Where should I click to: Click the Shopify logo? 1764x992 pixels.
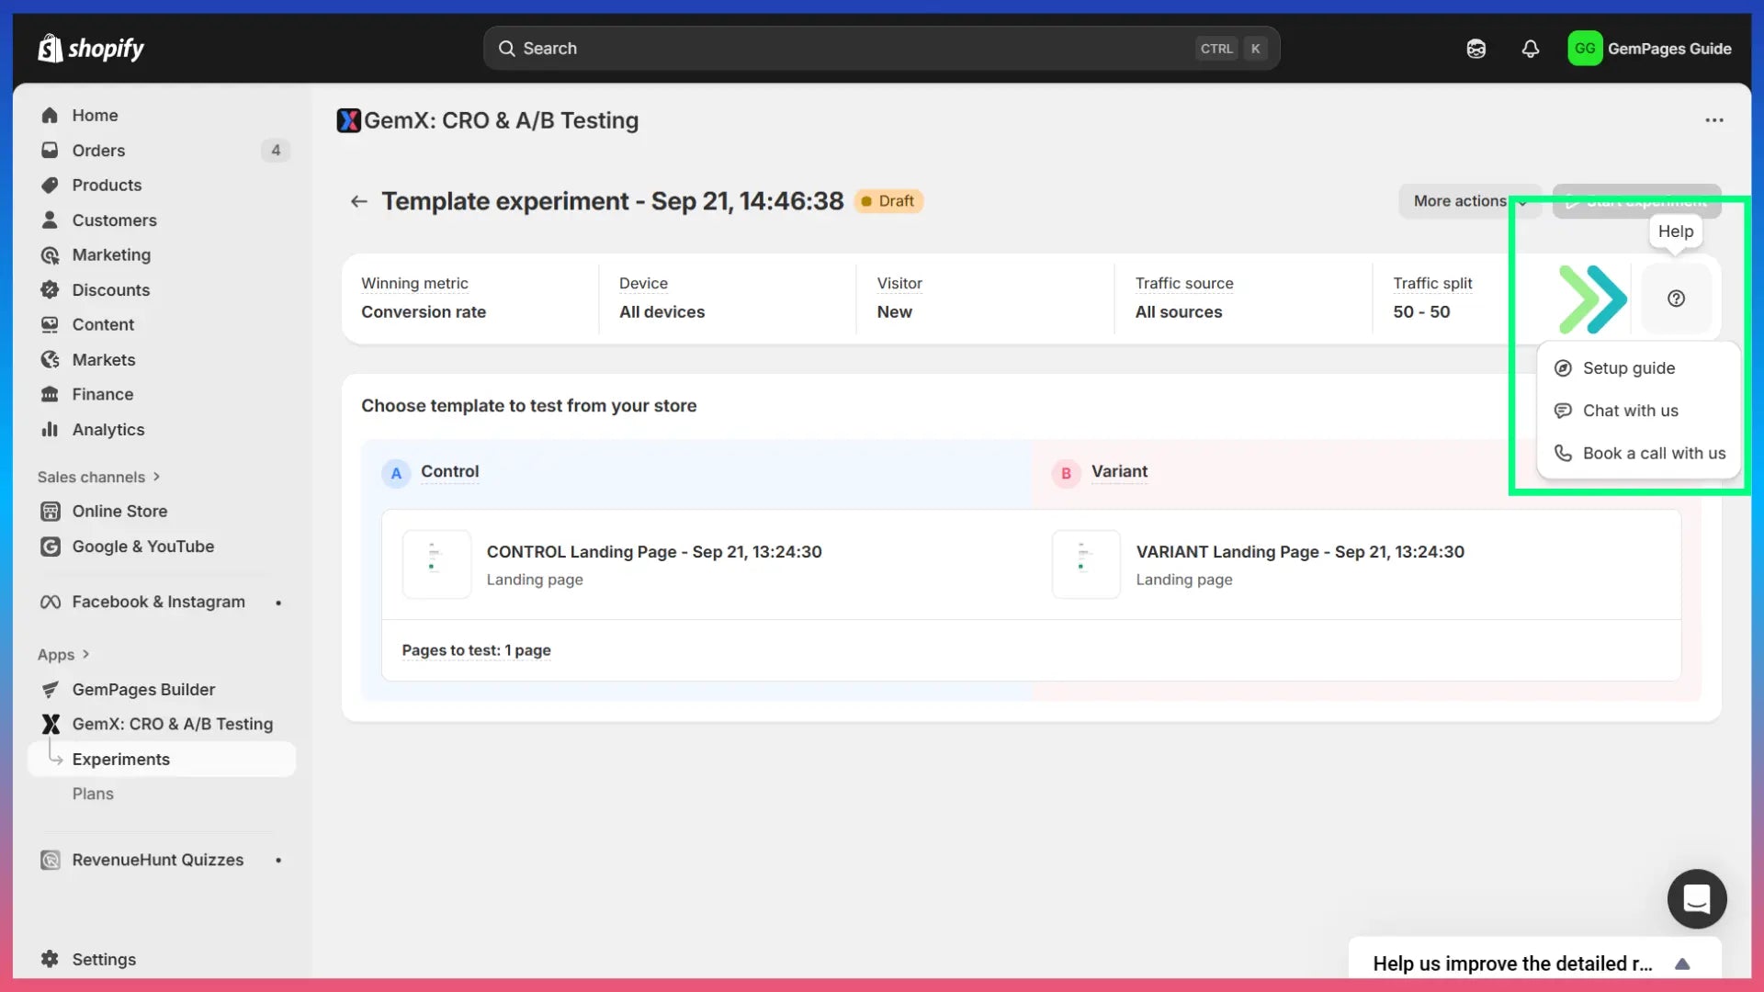(90, 48)
